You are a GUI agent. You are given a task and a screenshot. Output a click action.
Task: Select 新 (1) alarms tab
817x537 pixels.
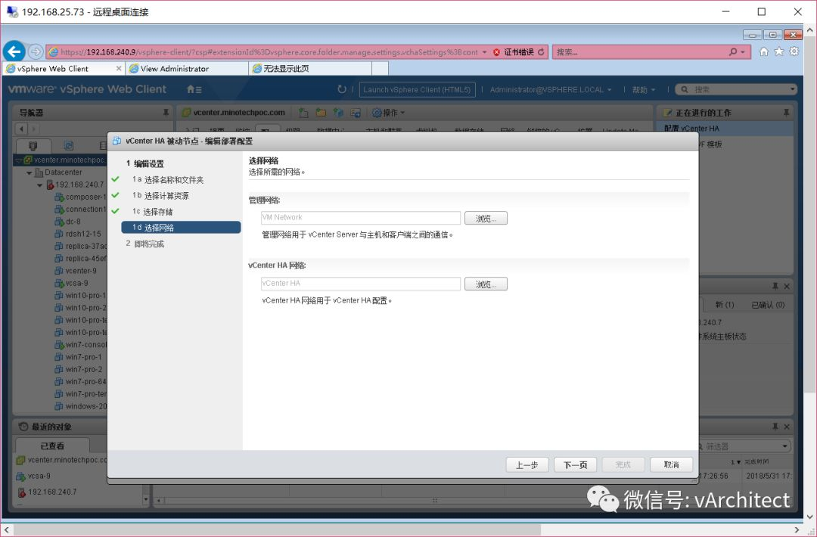(x=724, y=305)
